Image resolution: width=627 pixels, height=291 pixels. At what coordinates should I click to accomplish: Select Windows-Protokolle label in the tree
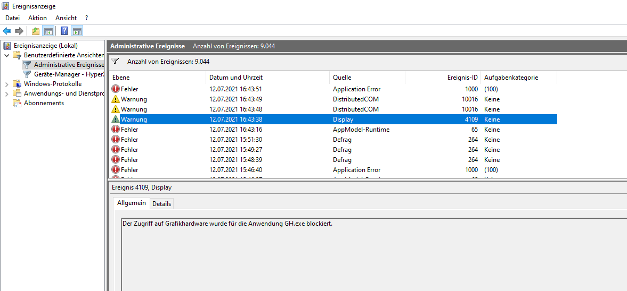pyautogui.click(x=53, y=84)
